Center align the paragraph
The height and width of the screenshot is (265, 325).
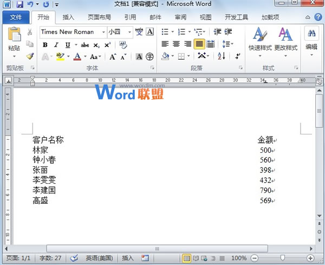[176, 44]
